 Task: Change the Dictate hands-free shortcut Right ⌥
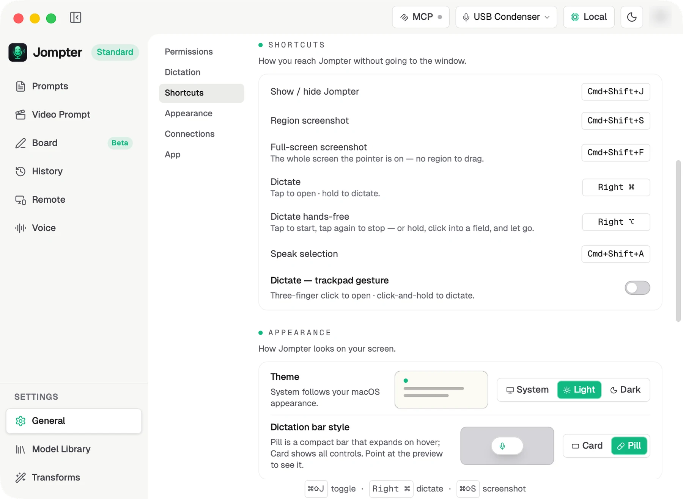(x=616, y=222)
